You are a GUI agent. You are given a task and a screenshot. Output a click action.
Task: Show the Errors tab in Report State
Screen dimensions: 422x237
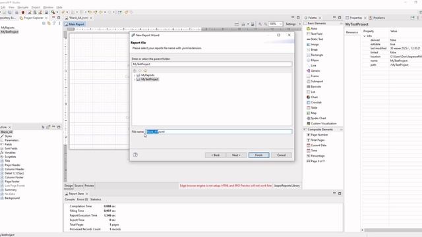82,199
